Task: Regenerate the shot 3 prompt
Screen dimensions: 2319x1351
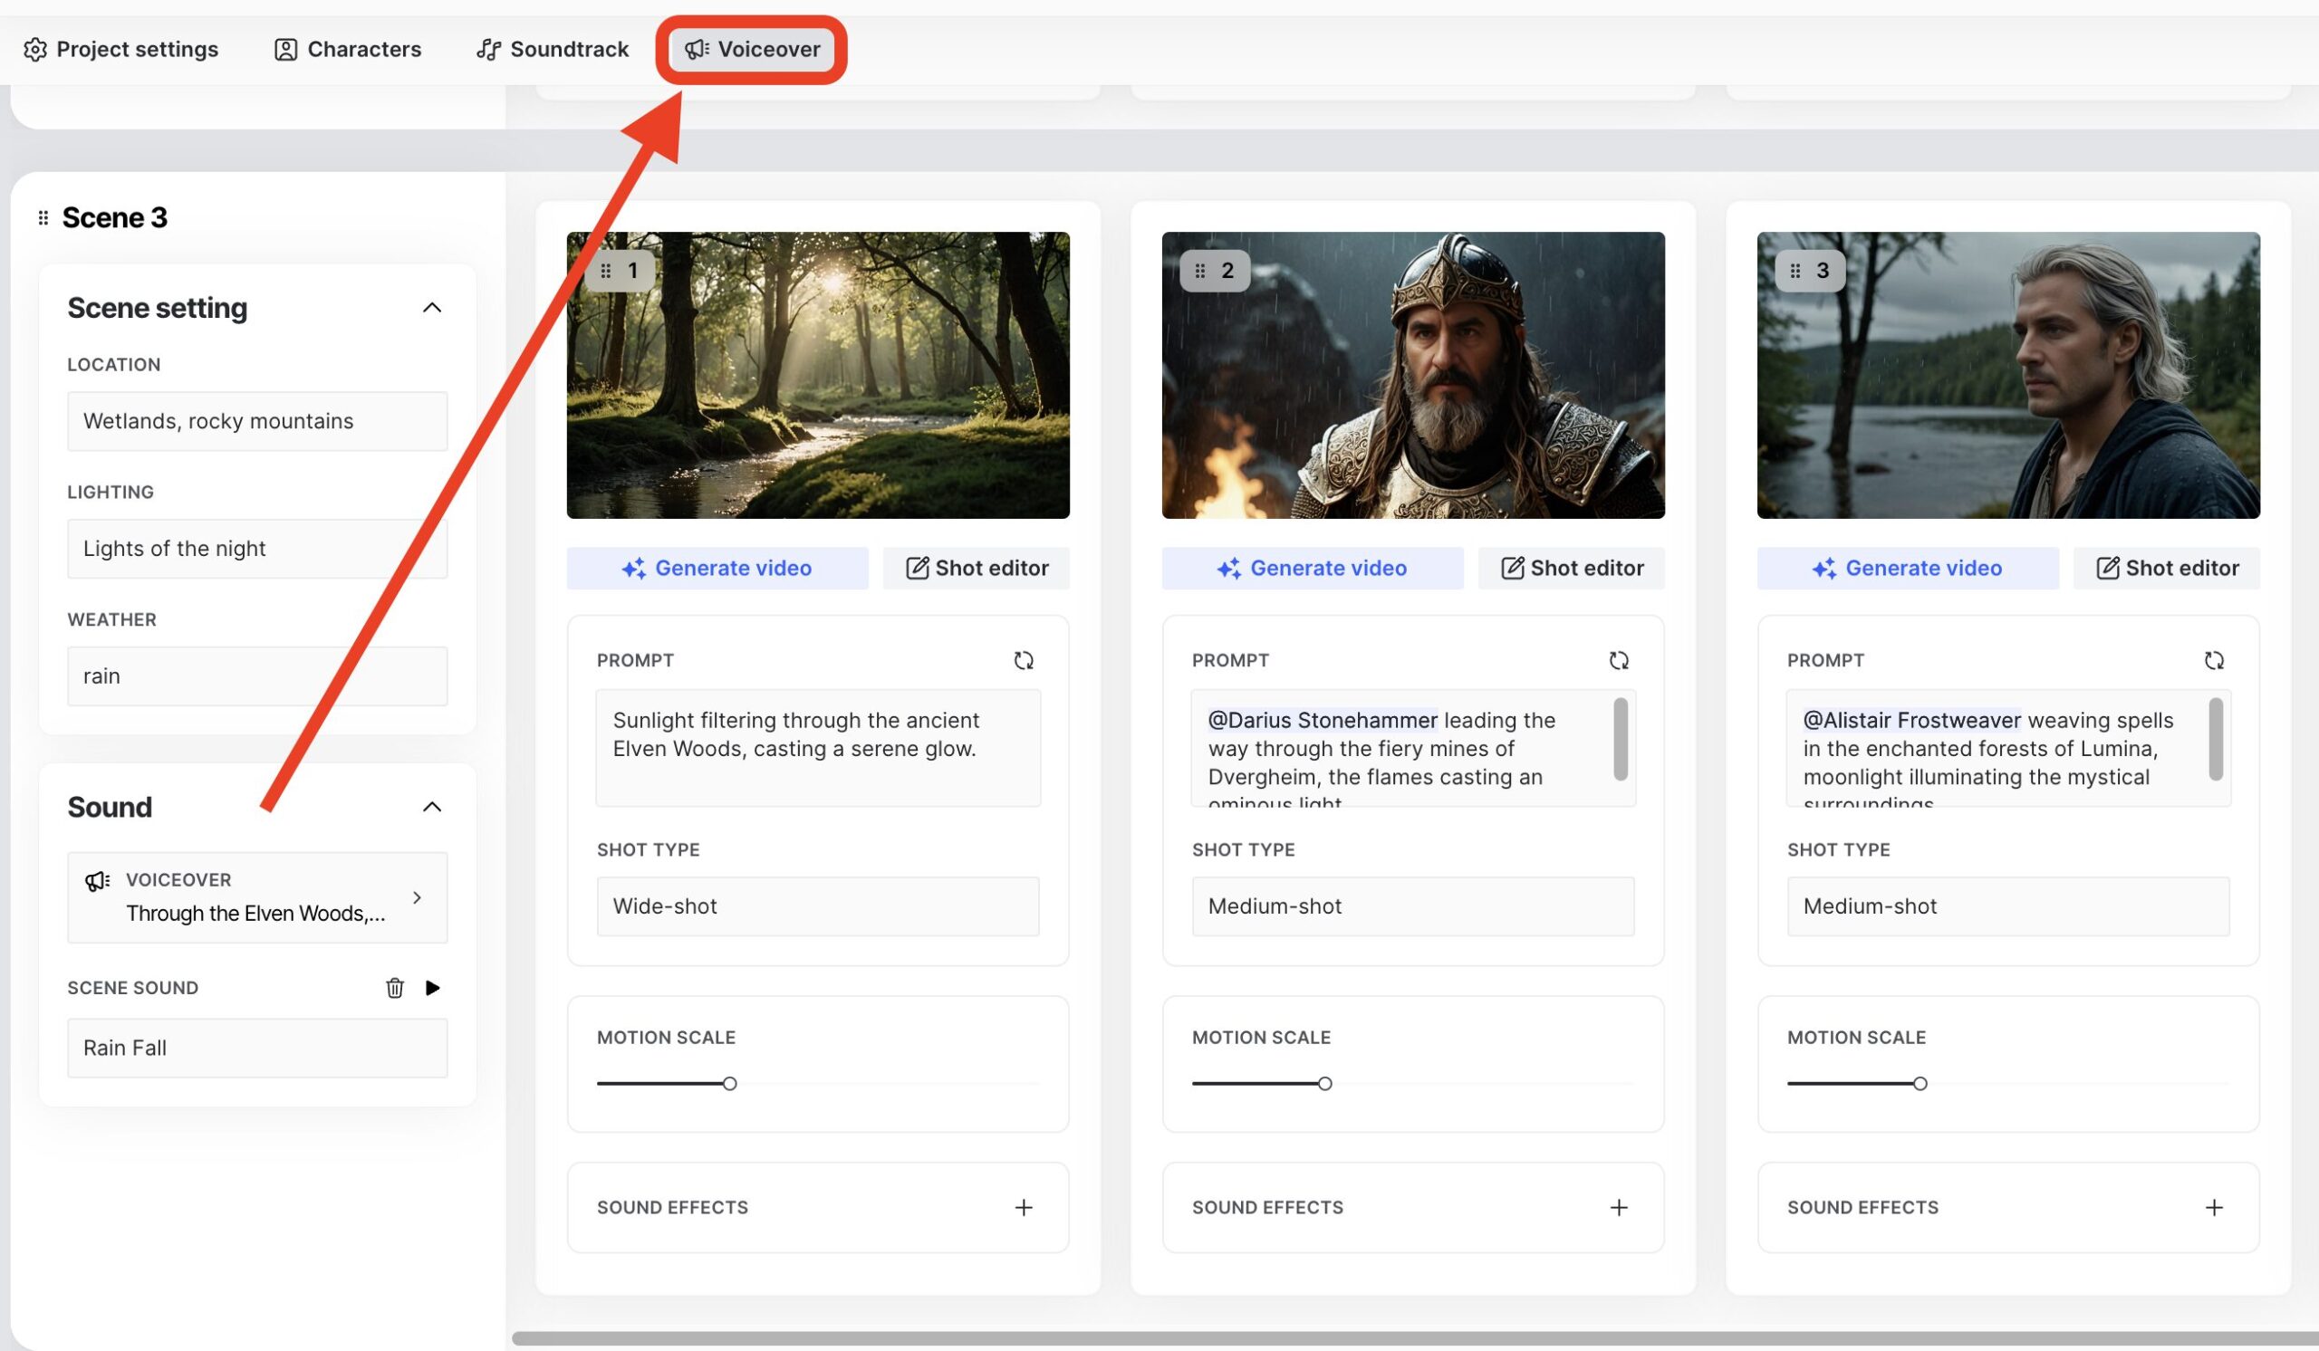Action: pyautogui.click(x=2215, y=660)
